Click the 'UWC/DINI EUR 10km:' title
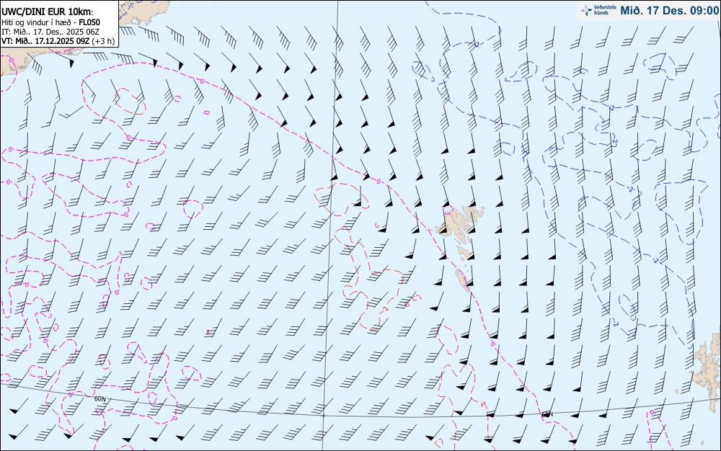Image resolution: width=721 pixels, height=451 pixels. point(48,12)
